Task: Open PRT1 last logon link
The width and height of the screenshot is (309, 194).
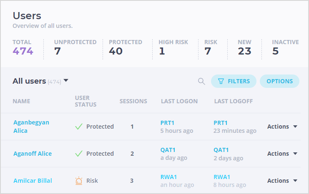Action: pyautogui.click(x=167, y=123)
